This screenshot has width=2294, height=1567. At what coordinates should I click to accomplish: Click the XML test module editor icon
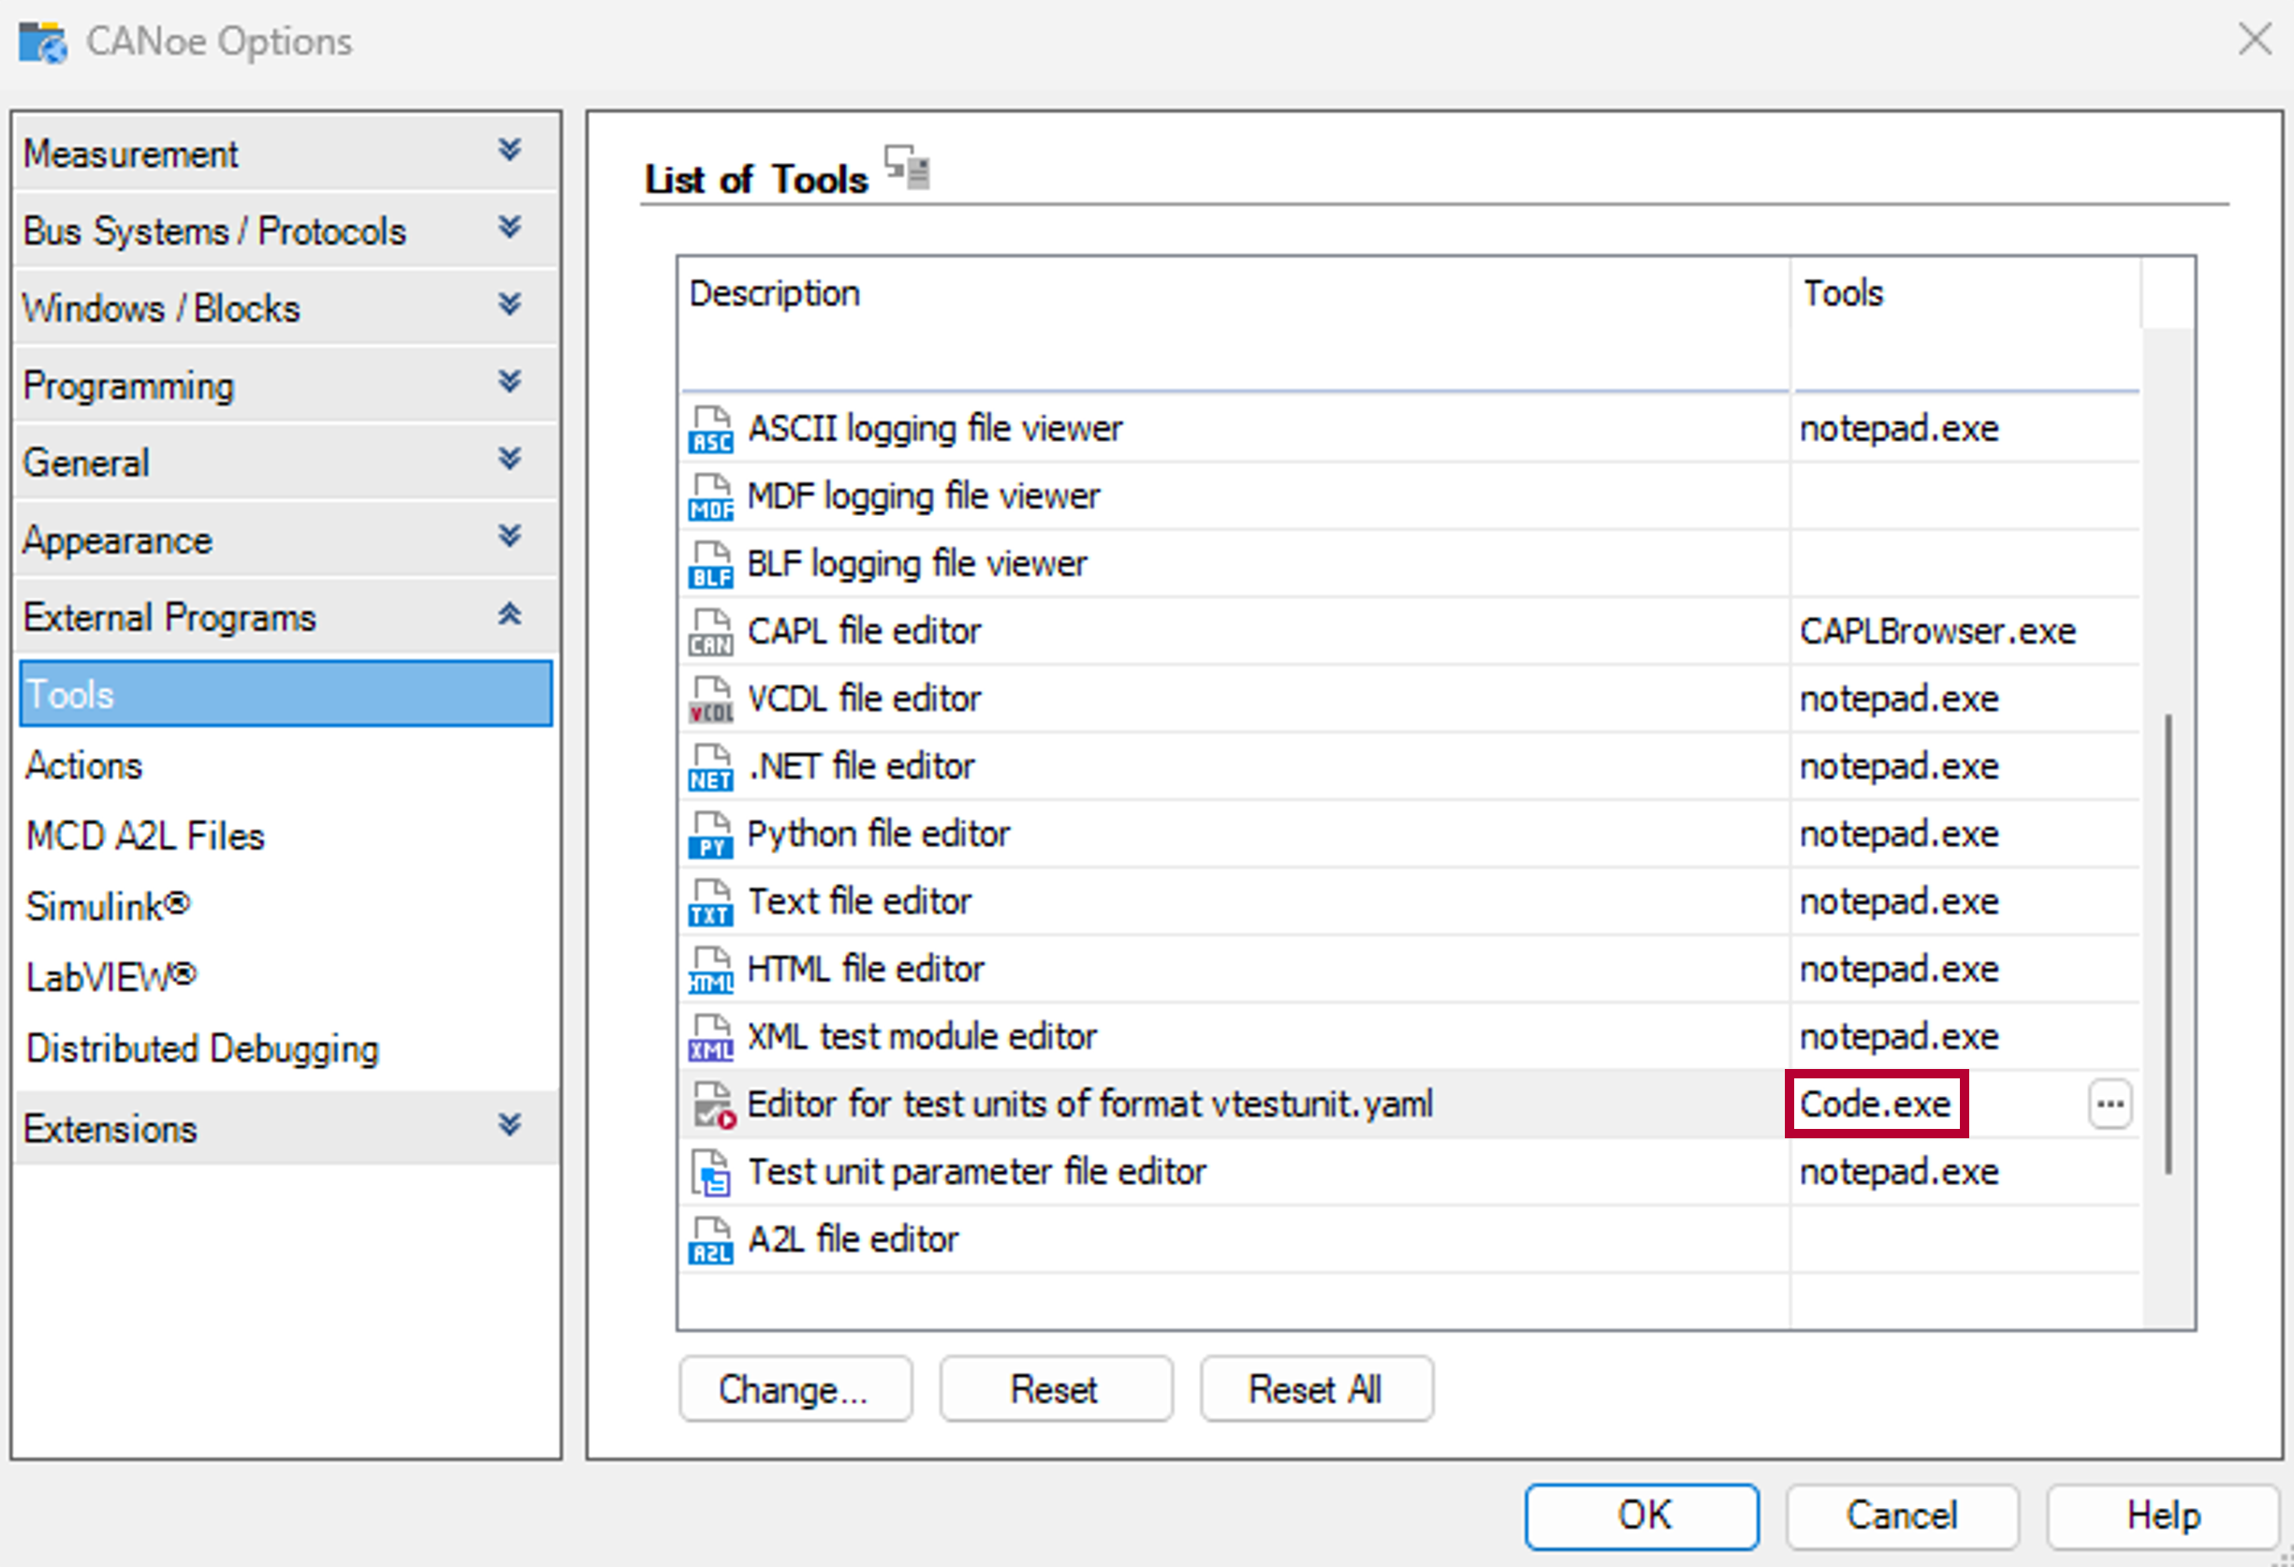pos(709,1037)
